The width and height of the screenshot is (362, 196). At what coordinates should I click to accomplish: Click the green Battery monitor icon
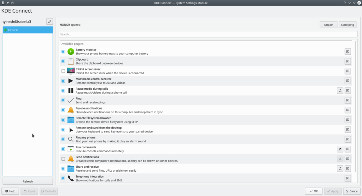(x=71, y=52)
